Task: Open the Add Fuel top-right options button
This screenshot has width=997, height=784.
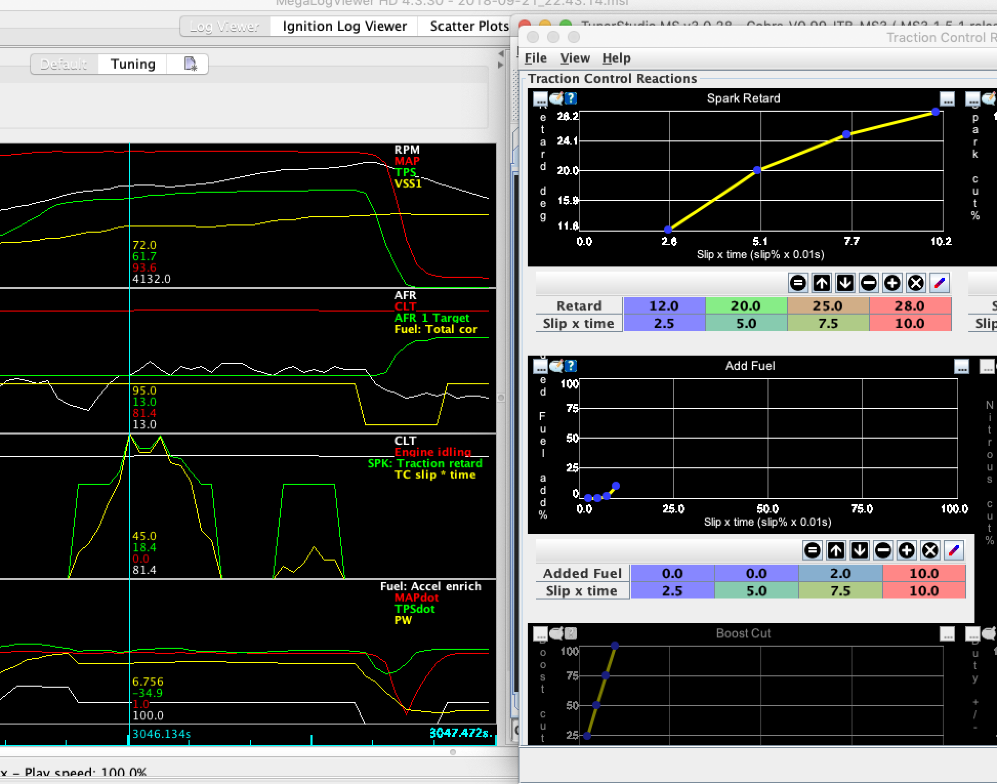Action: pyautogui.click(x=962, y=366)
